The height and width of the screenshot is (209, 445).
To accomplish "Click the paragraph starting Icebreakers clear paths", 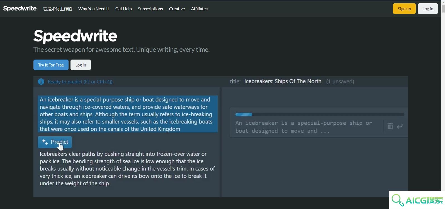I will point(127,169).
